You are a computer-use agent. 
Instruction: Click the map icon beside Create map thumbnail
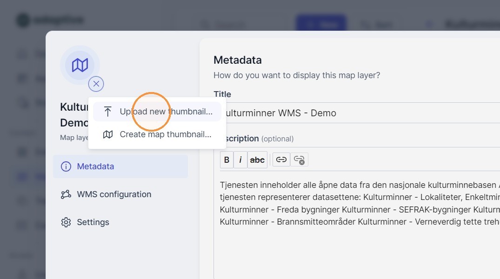pyautogui.click(x=108, y=134)
